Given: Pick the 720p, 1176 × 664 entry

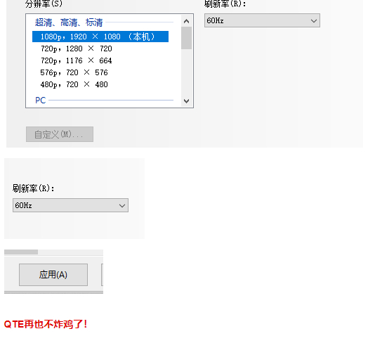Looking at the screenshot, I should (x=76, y=60).
